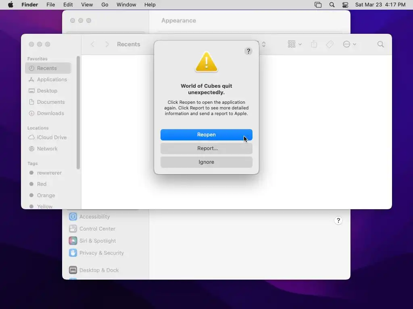
Task: Click the Siri & Spotlight icon
Action: pyautogui.click(x=73, y=241)
